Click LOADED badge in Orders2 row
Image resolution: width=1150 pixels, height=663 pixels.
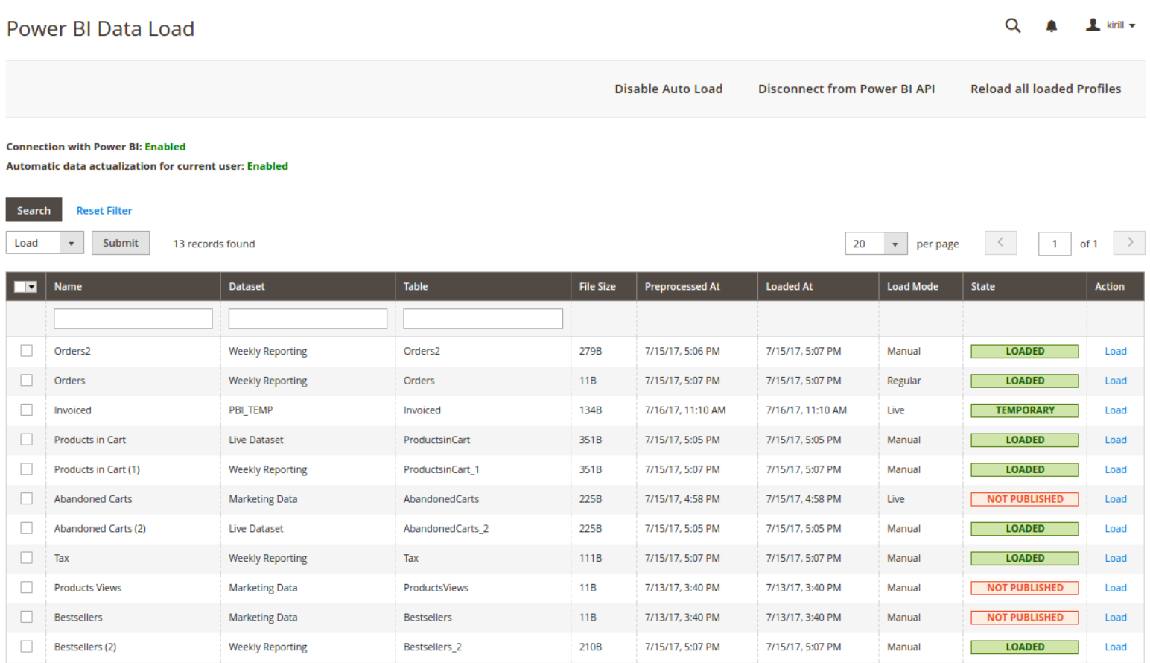pyautogui.click(x=1025, y=351)
